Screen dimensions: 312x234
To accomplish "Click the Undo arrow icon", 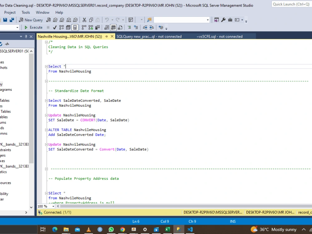I will [107, 20].
